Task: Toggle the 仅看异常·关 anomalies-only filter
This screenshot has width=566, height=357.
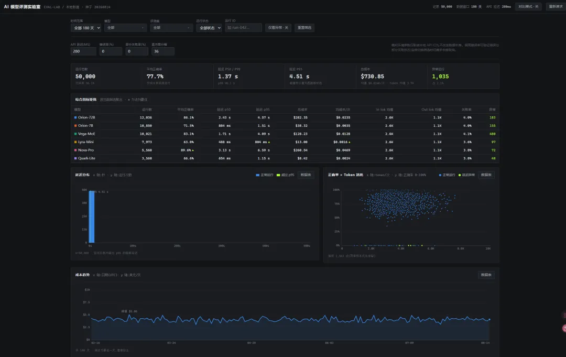Action: [x=278, y=28]
